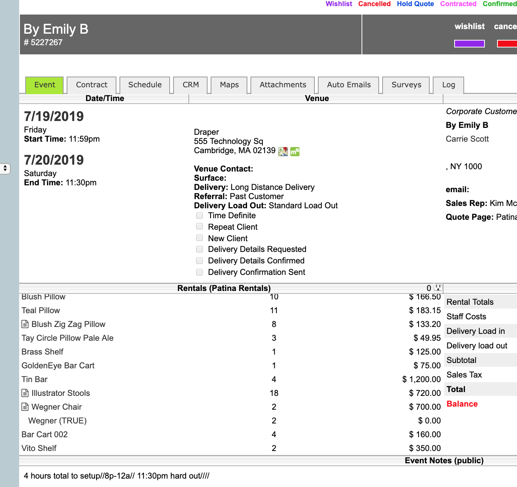Click document icon next to Illustrator Stools
Screen dimensions: 517x487
(25, 393)
